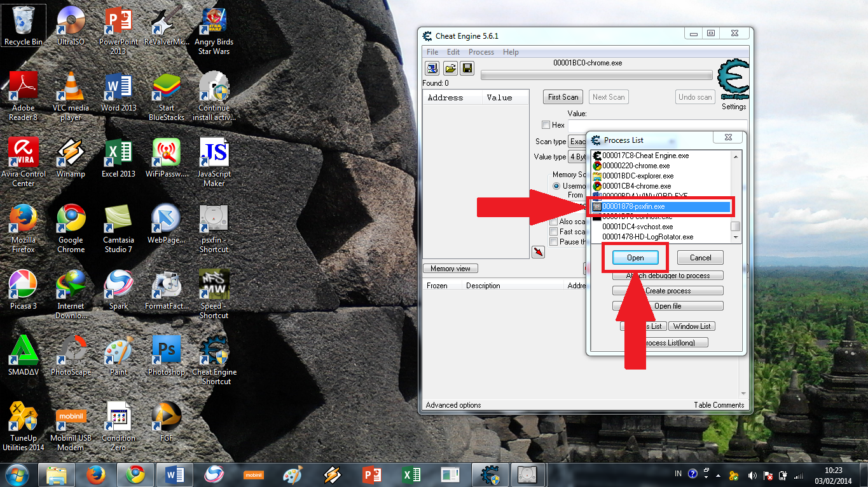Click the Window List button
Viewport: 868px width, 487px height.
[x=692, y=326]
